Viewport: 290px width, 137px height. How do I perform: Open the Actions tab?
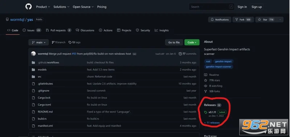105,30
